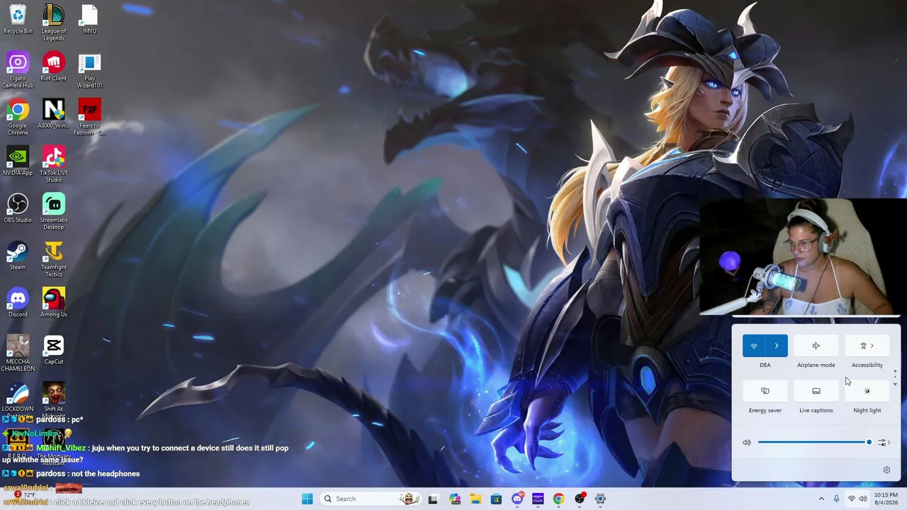
Task: Open Elgato Camera Hub shortcut
Action: click(18, 70)
